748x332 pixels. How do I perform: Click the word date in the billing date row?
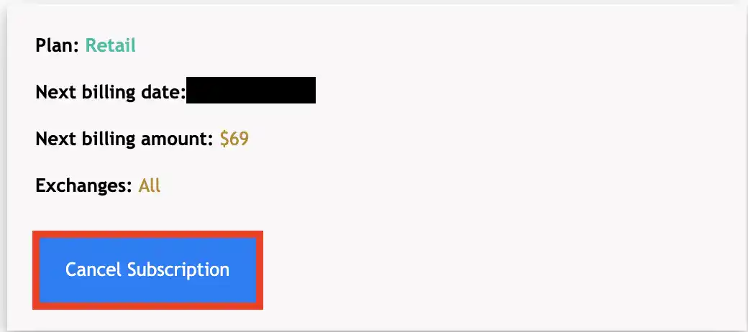[x=165, y=92]
